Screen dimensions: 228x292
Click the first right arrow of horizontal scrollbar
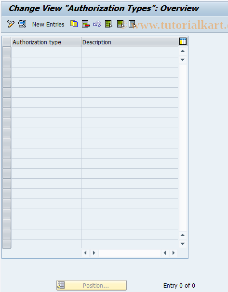tap(94, 253)
